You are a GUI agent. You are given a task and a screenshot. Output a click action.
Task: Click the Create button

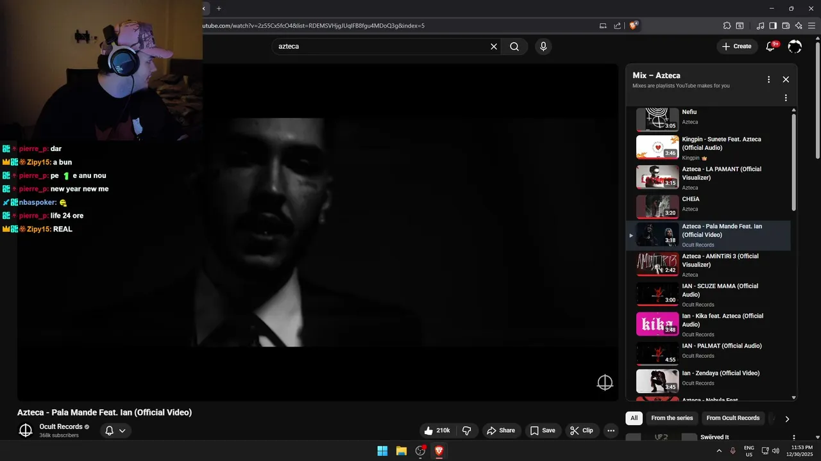(x=736, y=46)
